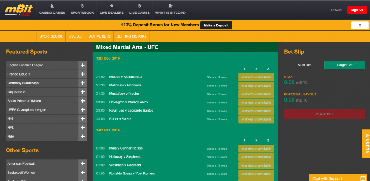Select Single Bet option
The image size is (370, 181).
(345, 65)
